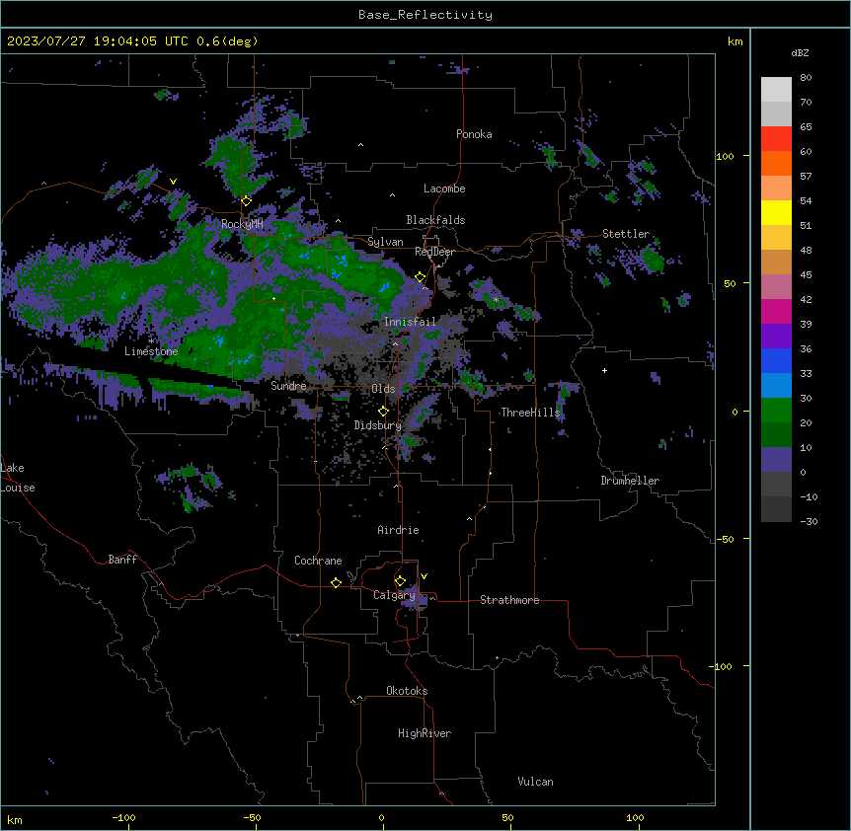This screenshot has width=851, height=831.
Task: Click the dBZ legend heading
Action: click(800, 52)
